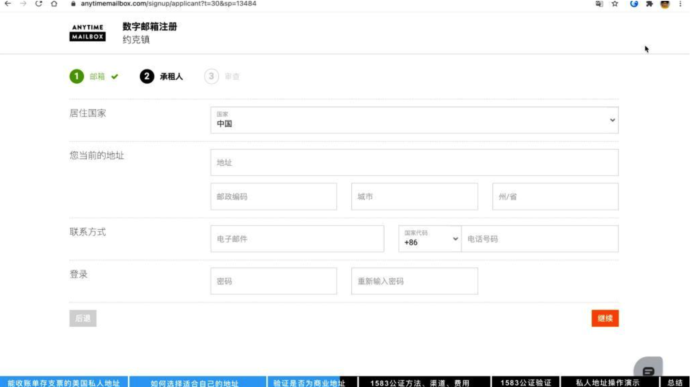This screenshot has width=694, height=387.
Task: Click the Anytime Mailbox logo
Action: (x=87, y=32)
